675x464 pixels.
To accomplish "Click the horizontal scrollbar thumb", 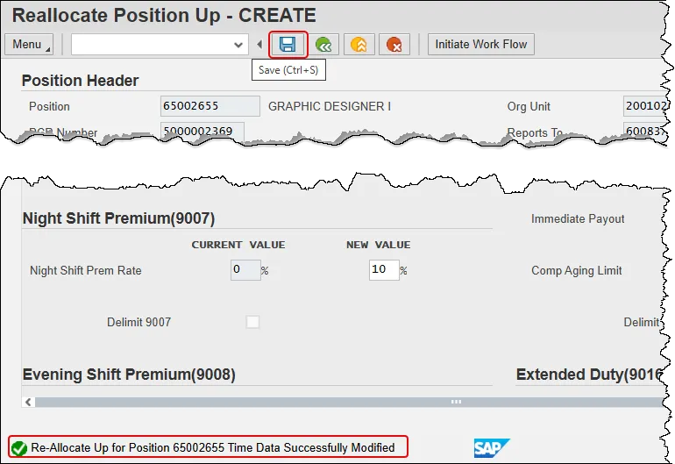I will 350,402.
